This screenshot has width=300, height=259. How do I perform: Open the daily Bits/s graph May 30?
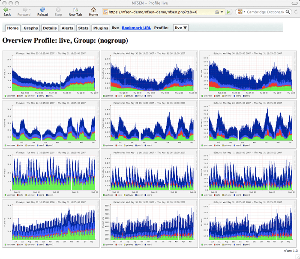tap(248, 75)
